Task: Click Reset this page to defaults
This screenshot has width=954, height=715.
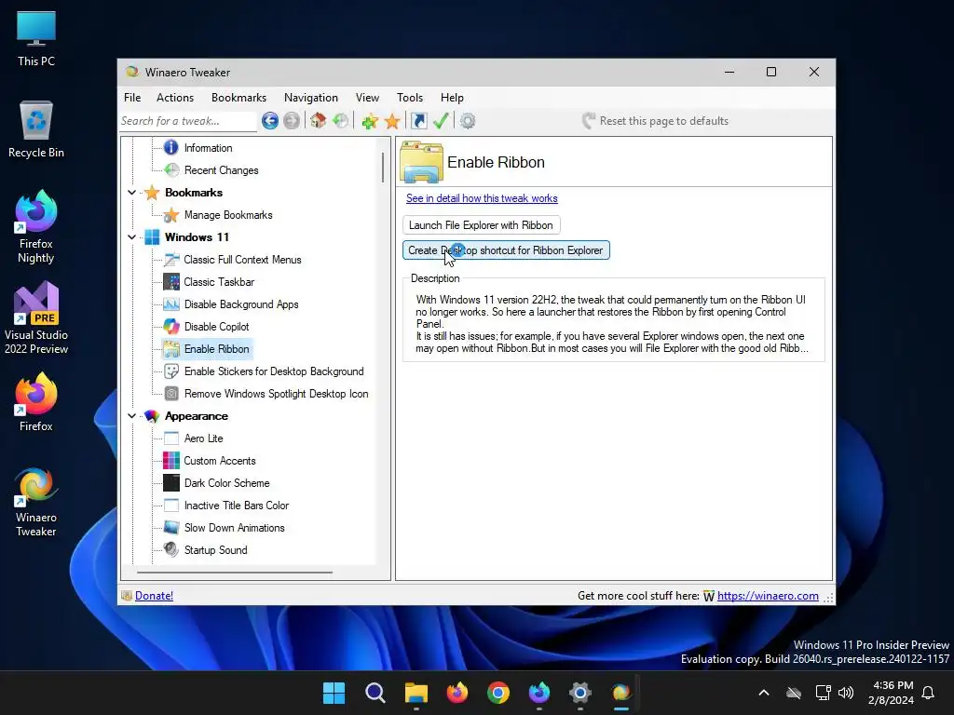Action: (655, 121)
